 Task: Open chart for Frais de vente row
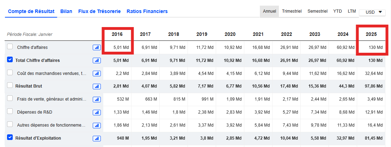pos(97,99)
